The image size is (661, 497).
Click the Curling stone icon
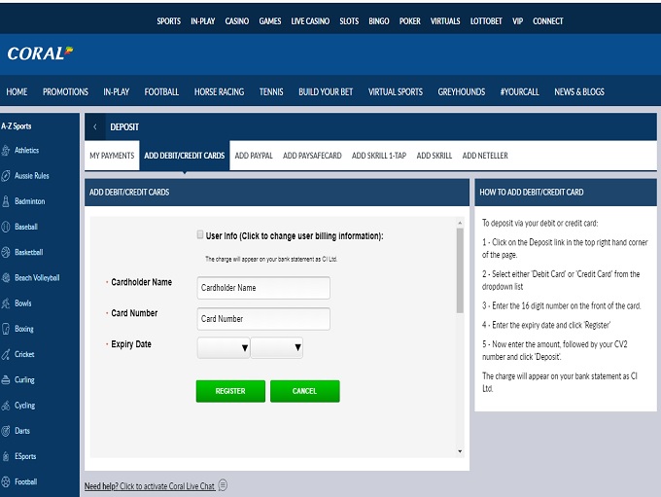click(x=6, y=379)
